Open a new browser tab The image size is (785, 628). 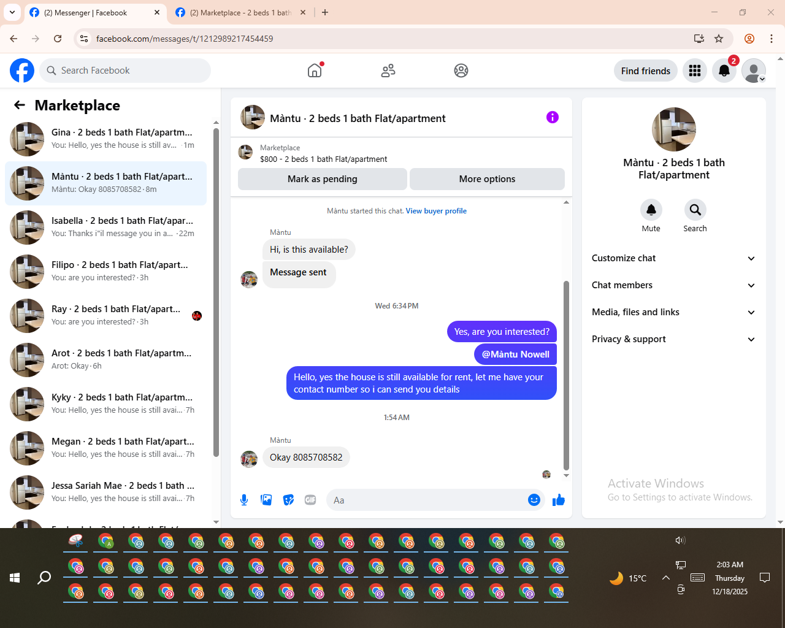pyautogui.click(x=325, y=12)
